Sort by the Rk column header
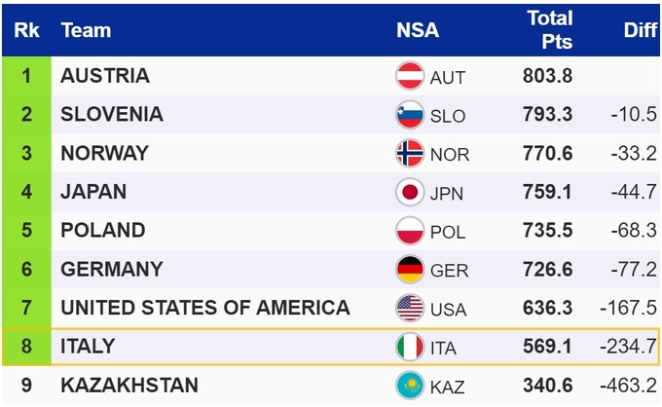The width and height of the screenshot is (662, 407). tap(25, 30)
